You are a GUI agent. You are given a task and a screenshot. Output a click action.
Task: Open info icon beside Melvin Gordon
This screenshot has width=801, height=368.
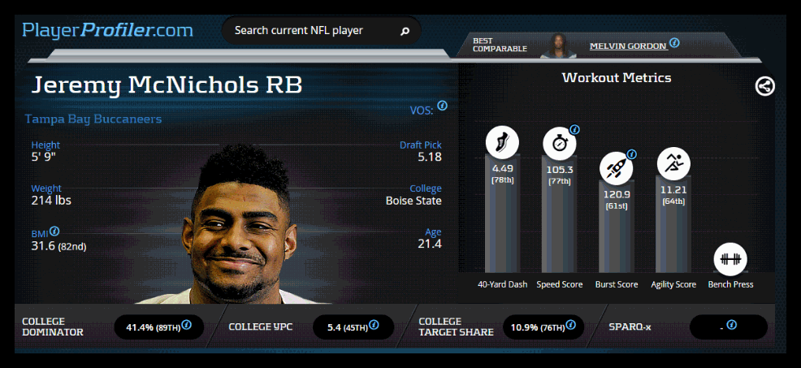click(674, 43)
